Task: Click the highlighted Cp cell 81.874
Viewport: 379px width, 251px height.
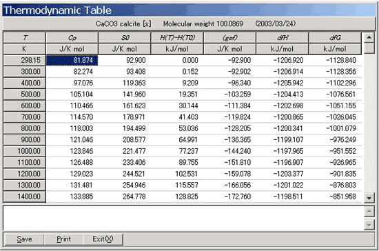Action: click(x=72, y=60)
